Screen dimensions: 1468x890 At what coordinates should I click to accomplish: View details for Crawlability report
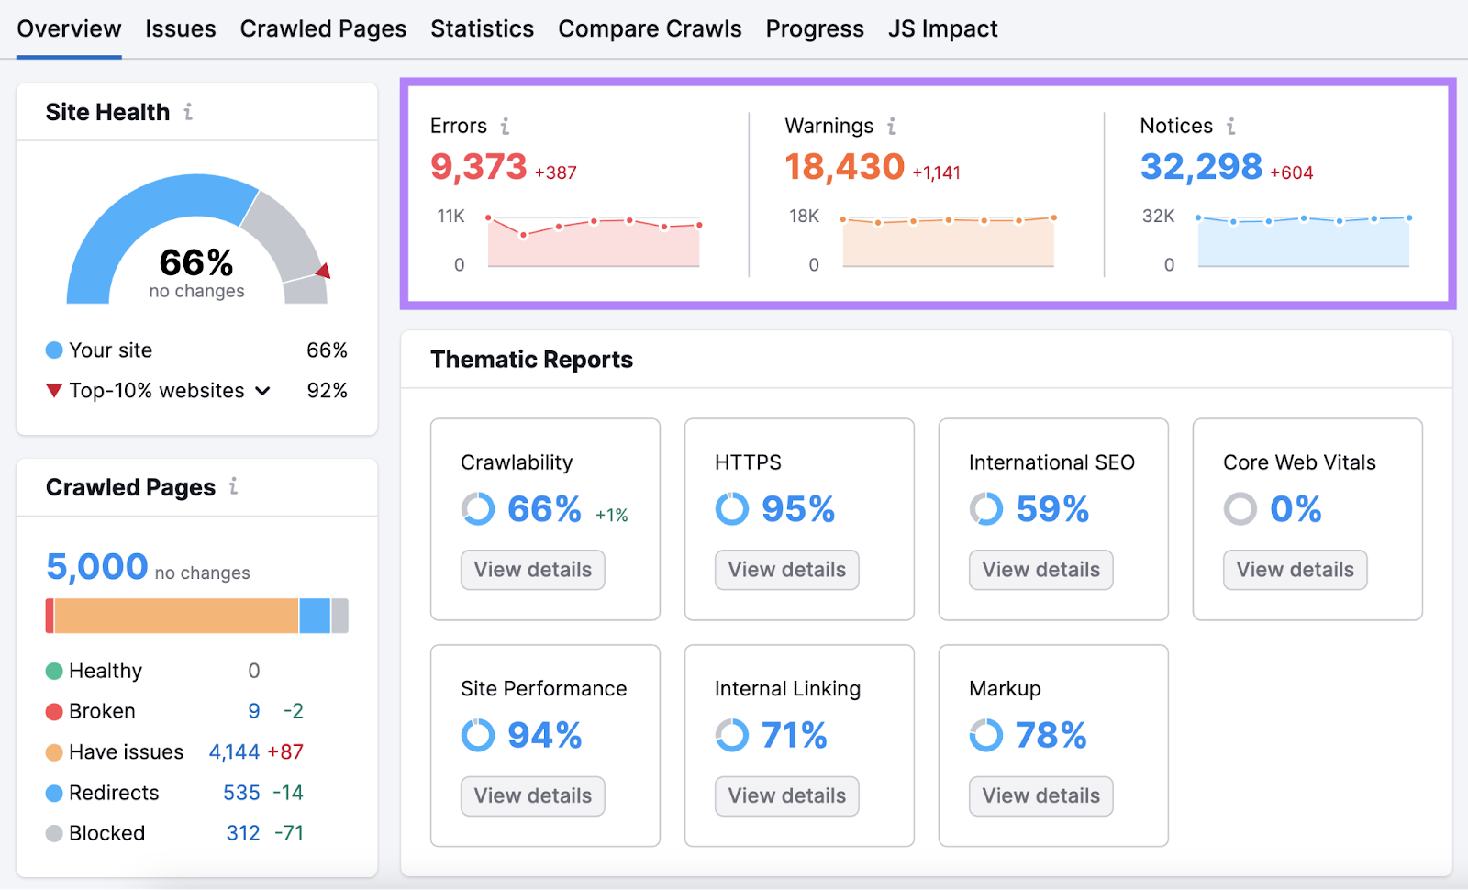533,570
